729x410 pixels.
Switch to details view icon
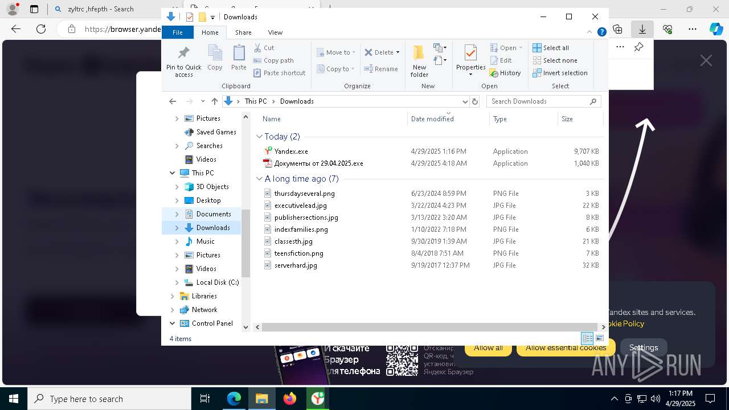(x=587, y=338)
